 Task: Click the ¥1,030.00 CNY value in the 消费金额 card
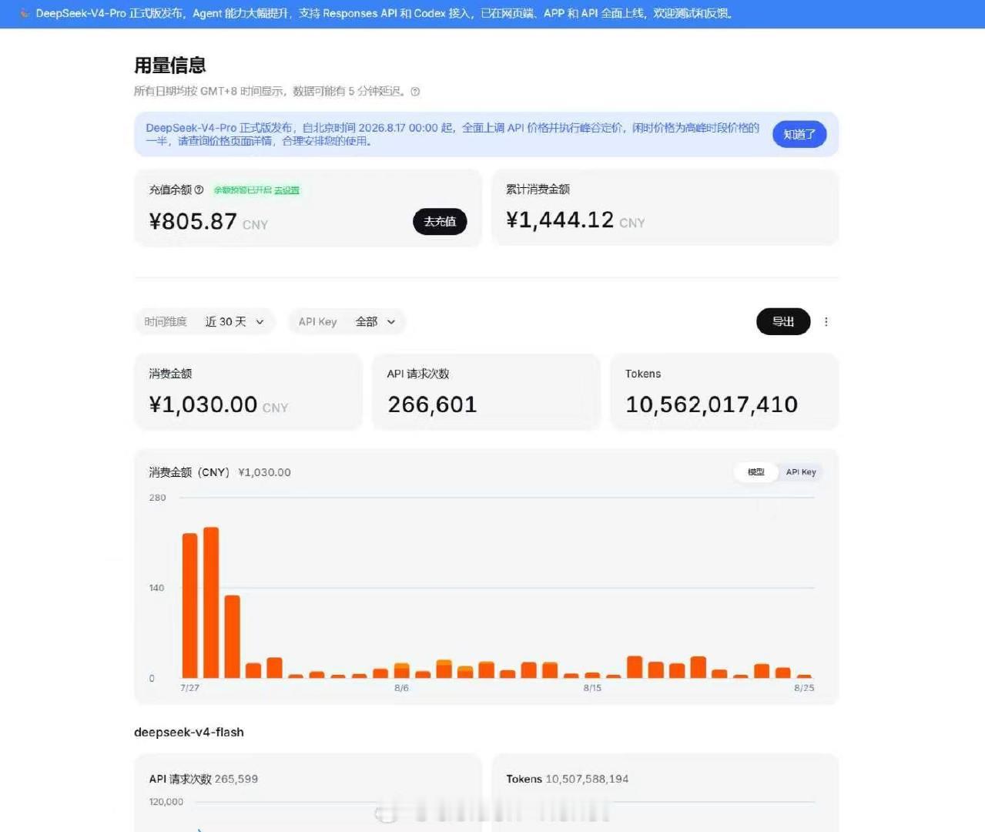coord(219,404)
